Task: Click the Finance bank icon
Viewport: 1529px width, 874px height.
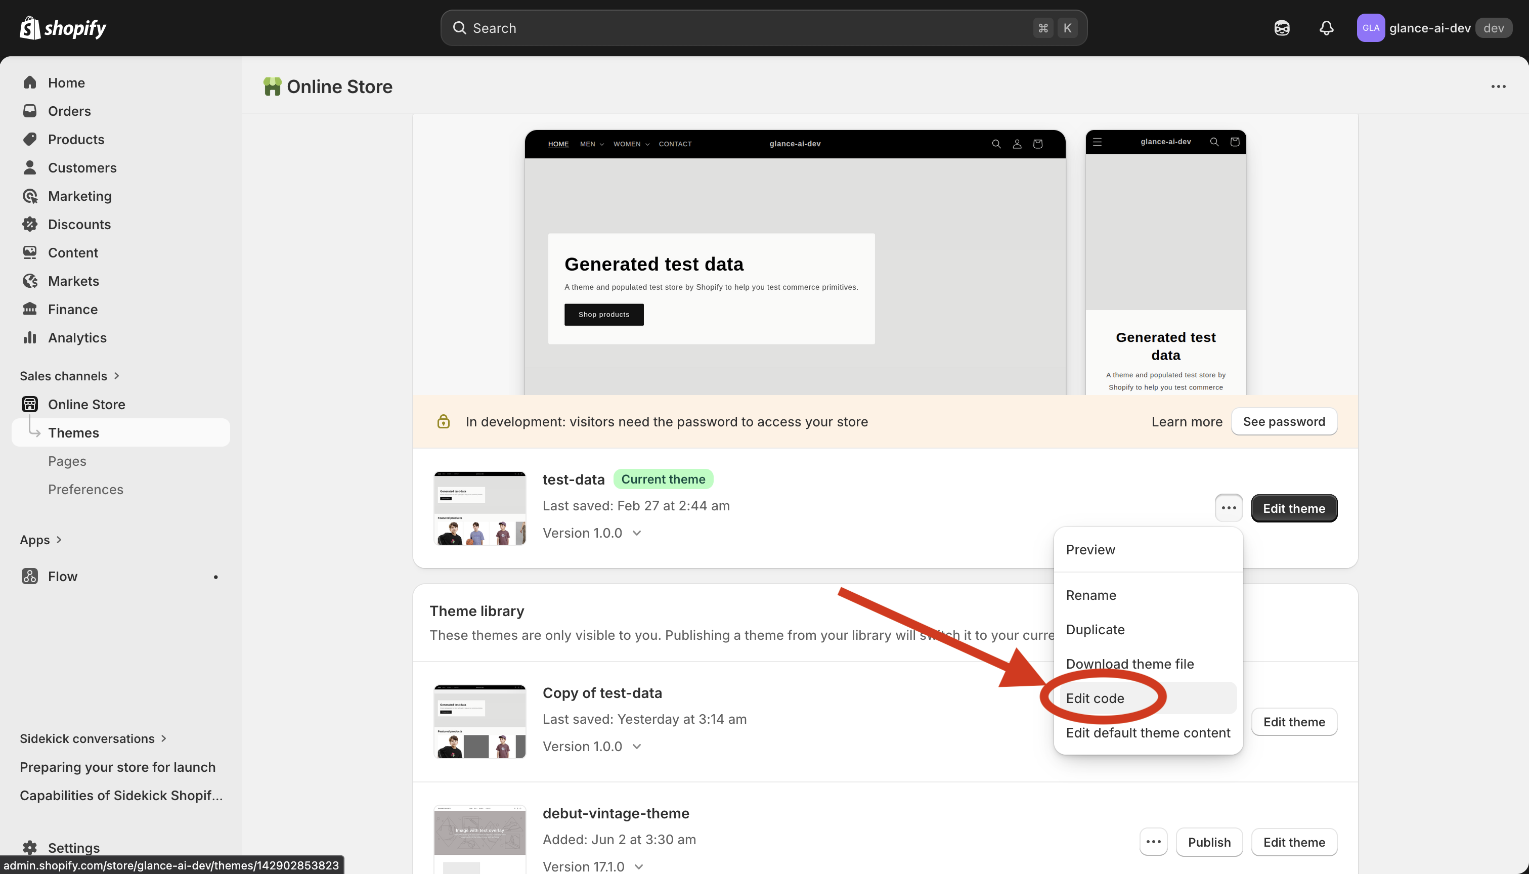Action: pos(30,309)
